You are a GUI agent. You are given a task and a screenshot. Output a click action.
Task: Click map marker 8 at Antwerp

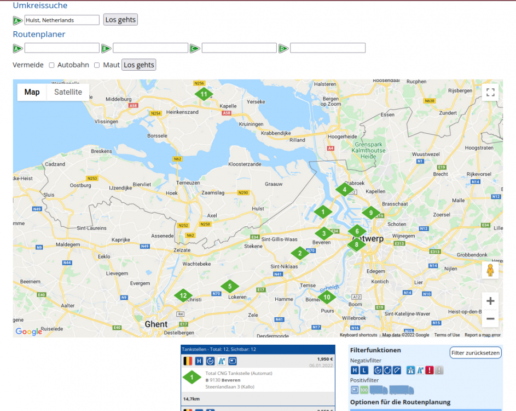coord(356,244)
